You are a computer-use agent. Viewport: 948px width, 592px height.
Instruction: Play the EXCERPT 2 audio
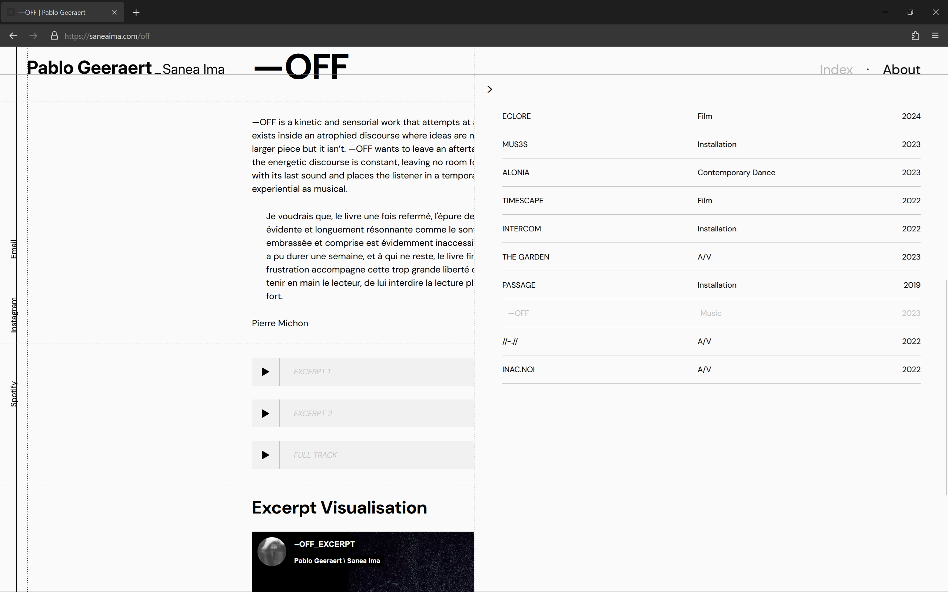tap(265, 414)
